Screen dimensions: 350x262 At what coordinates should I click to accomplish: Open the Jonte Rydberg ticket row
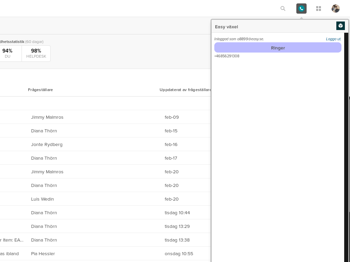tap(46, 144)
